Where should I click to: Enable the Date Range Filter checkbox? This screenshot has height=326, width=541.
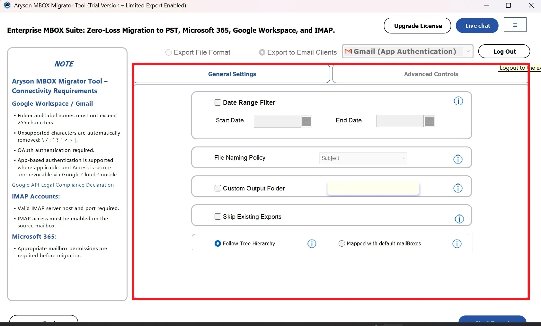(x=218, y=102)
